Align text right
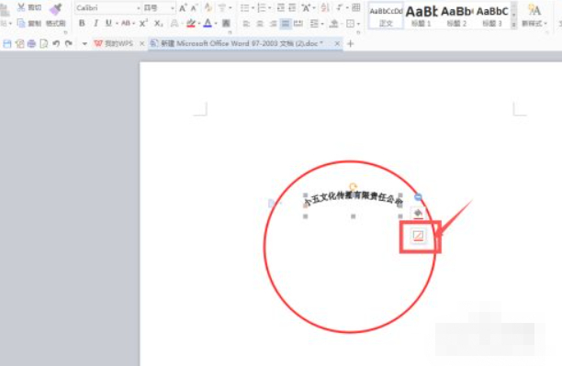This screenshot has height=366, width=562. tap(273, 24)
